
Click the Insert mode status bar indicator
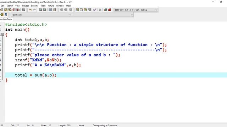coord(81,126)
